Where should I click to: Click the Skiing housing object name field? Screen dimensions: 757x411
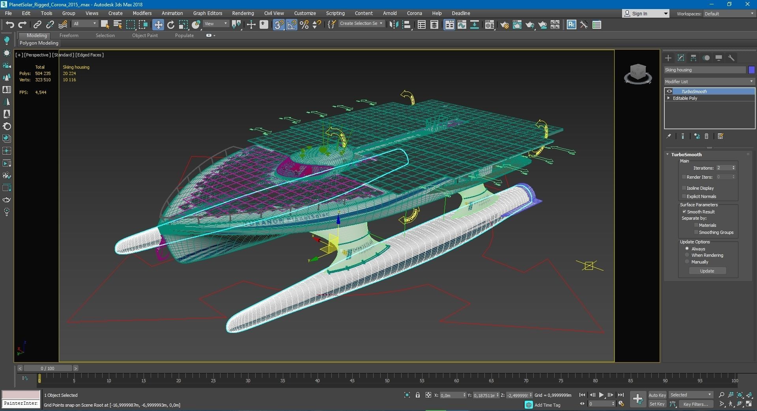click(x=705, y=70)
